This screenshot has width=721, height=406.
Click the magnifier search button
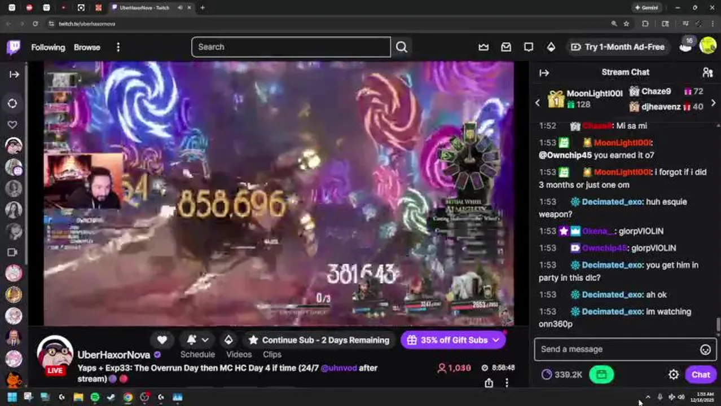(401, 47)
